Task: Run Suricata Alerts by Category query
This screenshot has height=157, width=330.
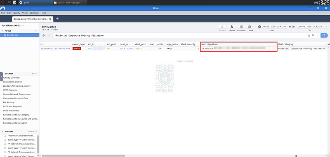Action: (x=16, y=115)
